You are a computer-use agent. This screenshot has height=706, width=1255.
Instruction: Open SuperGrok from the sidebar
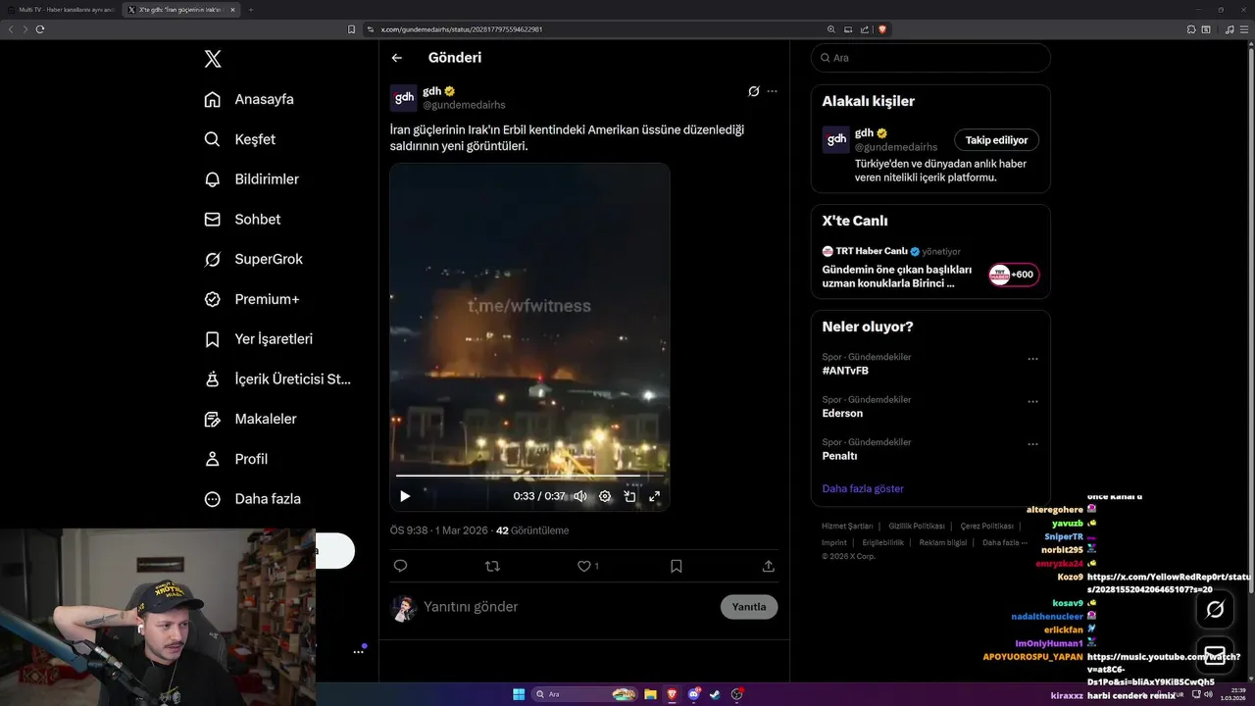[254, 259]
